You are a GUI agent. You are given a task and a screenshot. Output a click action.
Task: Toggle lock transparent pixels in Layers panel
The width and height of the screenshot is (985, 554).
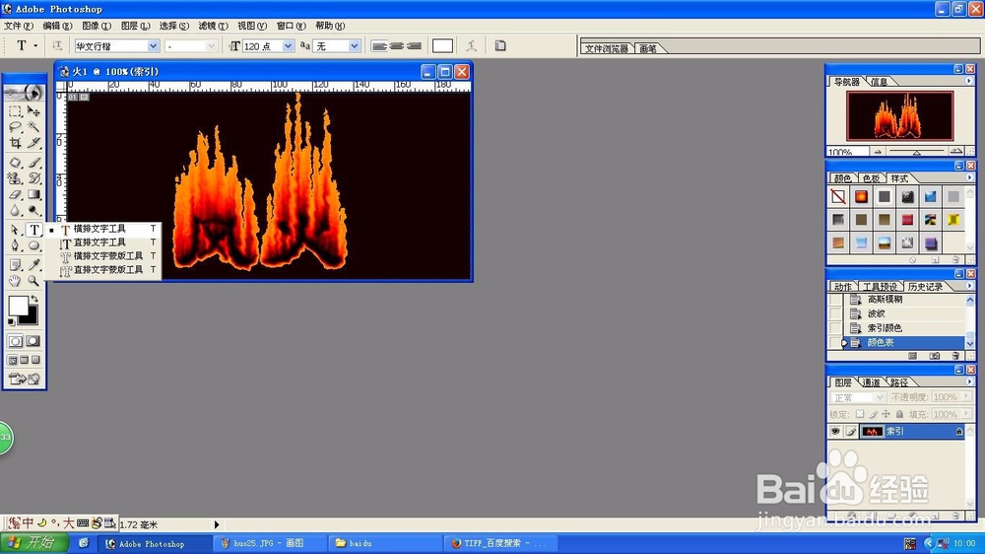pos(860,414)
